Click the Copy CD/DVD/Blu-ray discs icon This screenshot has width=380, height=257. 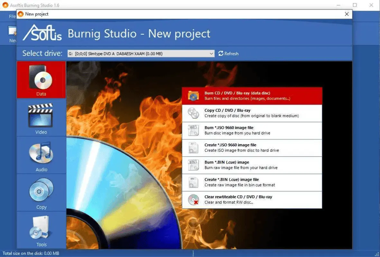193,113
